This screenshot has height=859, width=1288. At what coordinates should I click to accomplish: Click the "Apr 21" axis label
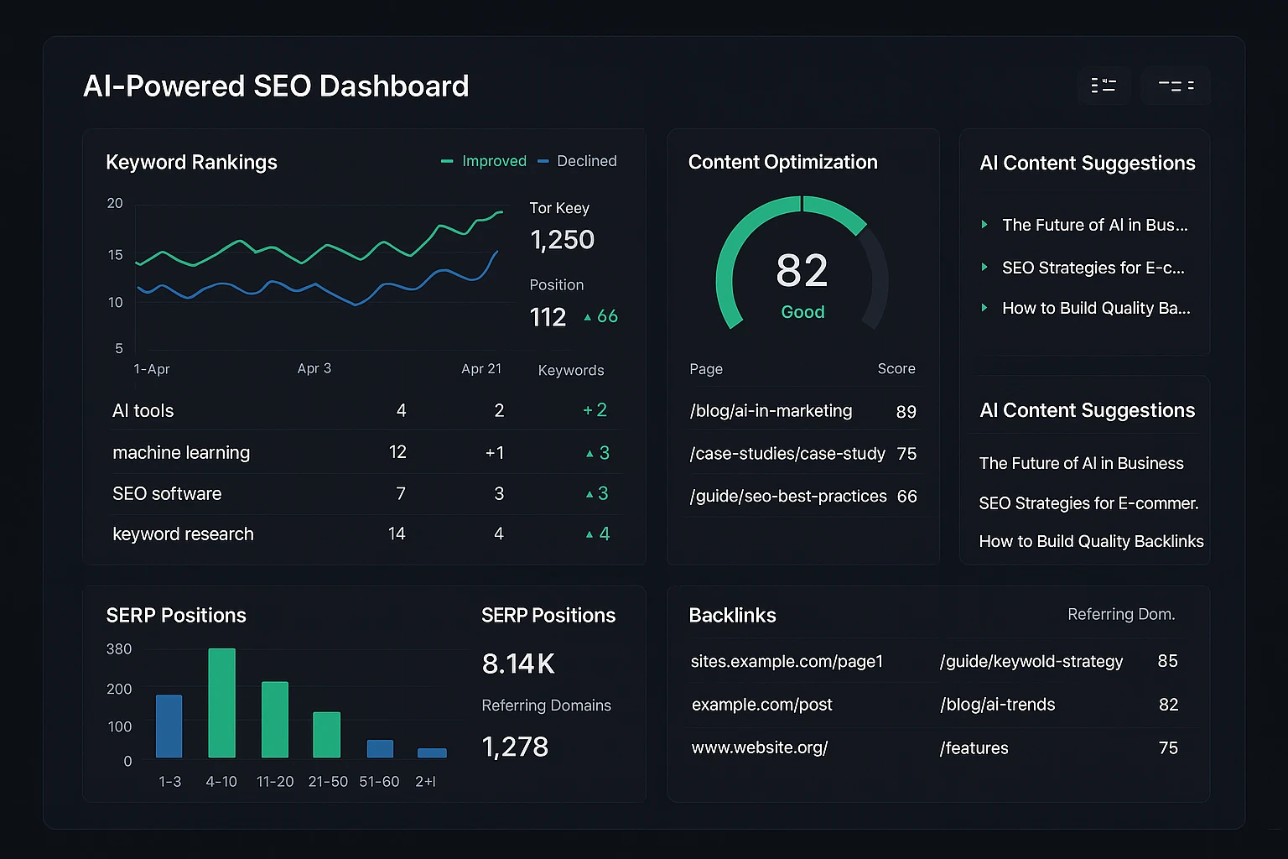tap(481, 369)
